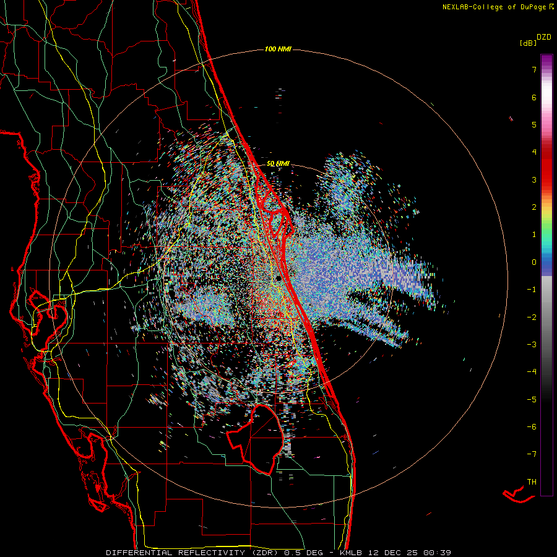This screenshot has width=557, height=557.
Task: Click the 5 value on color scale
Action: pyautogui.click(x=534, y=124)
